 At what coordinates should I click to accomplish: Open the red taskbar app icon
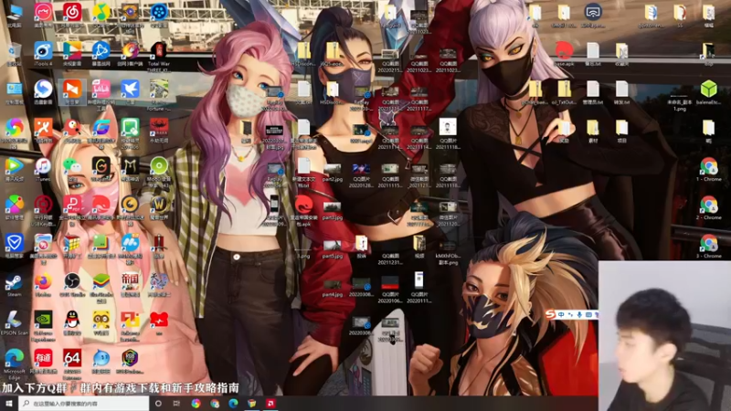coord(270,404)
